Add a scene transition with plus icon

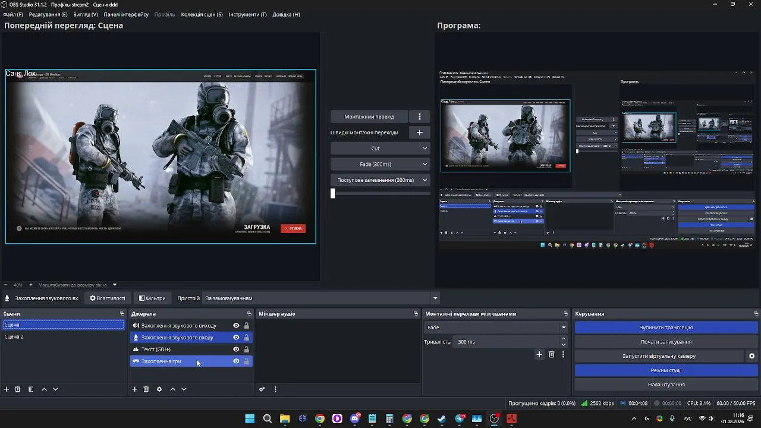pos(539,354)
